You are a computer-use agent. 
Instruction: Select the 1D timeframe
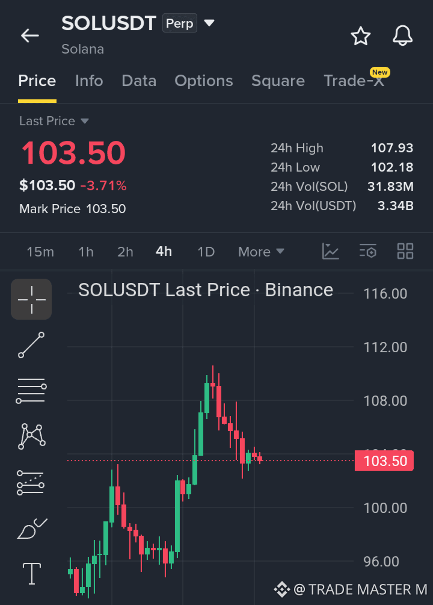click(x=206, y=252)
